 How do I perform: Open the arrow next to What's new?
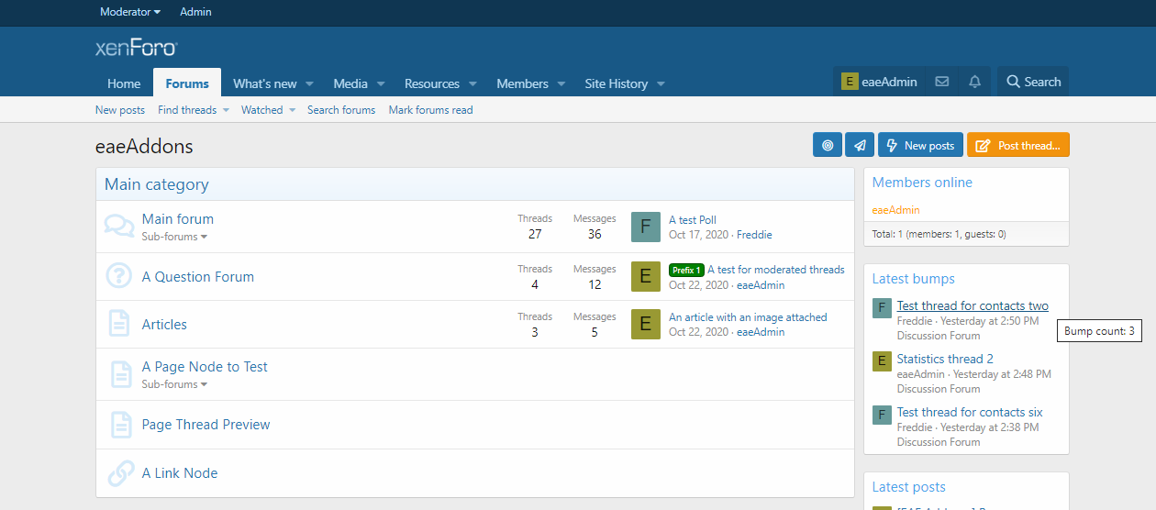[x=310, y=83]
